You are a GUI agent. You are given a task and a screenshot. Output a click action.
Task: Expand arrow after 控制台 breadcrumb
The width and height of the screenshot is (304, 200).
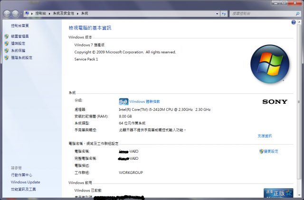[x=49, y=14]
